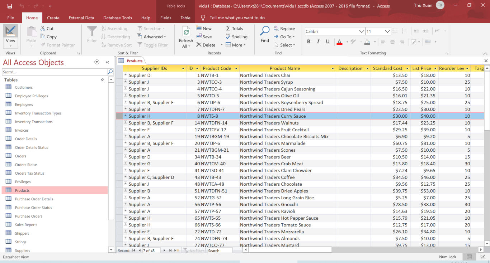Switch to Datasheet View status icon
Image resolution: width=490 pixels, height=263 pixels.
pyautogui.click(x=469, y=257)
